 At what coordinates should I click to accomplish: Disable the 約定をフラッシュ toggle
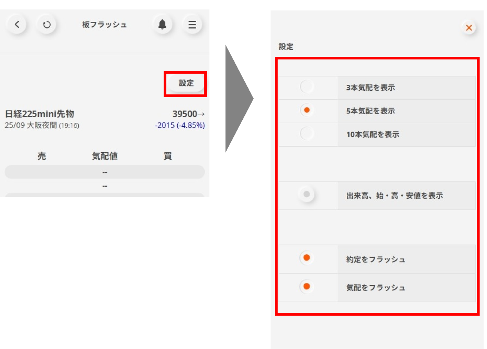[307, 257]
